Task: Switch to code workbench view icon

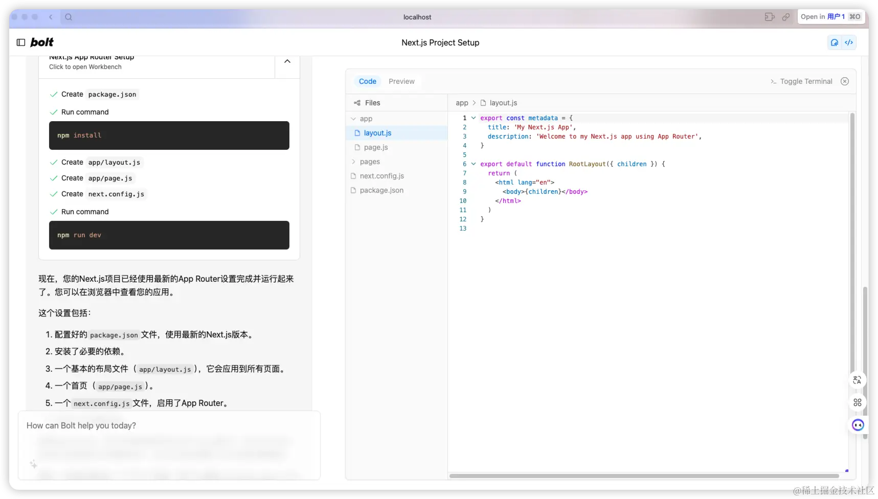Action: 849,42
